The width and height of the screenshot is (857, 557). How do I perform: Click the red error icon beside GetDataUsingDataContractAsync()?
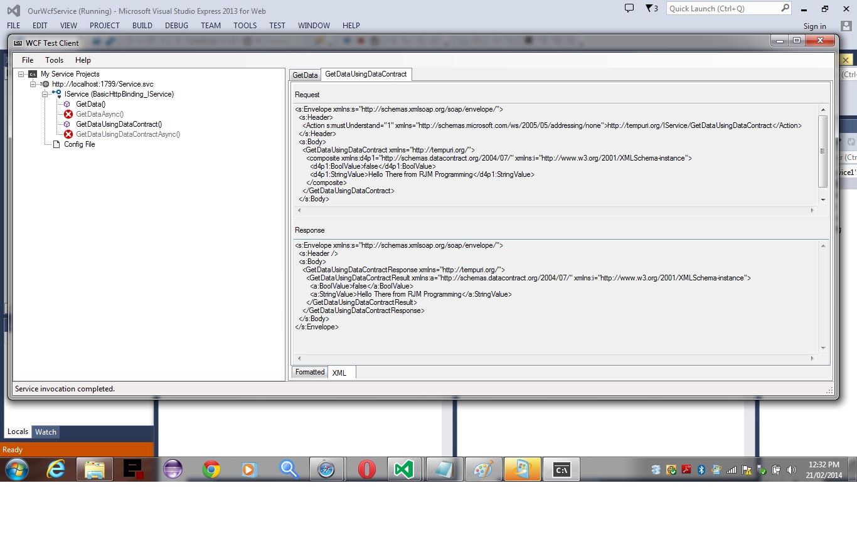(68, 134)
